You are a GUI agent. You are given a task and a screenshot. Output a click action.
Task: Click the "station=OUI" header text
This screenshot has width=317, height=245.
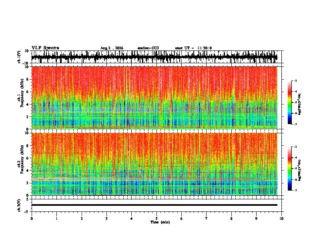[x=148, y=48]
